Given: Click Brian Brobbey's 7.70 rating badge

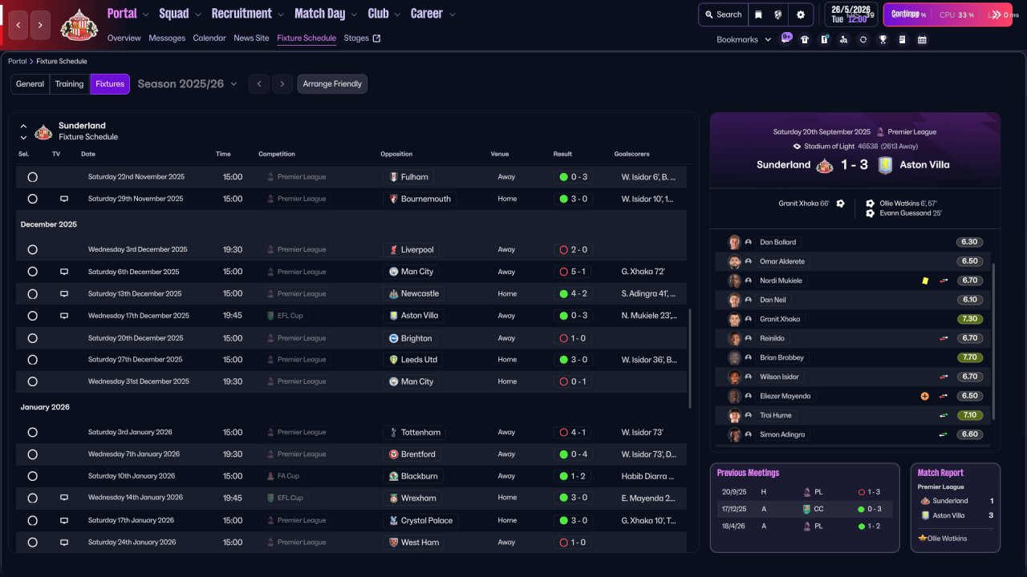Looking at the screenshot, I should (969, 357).
